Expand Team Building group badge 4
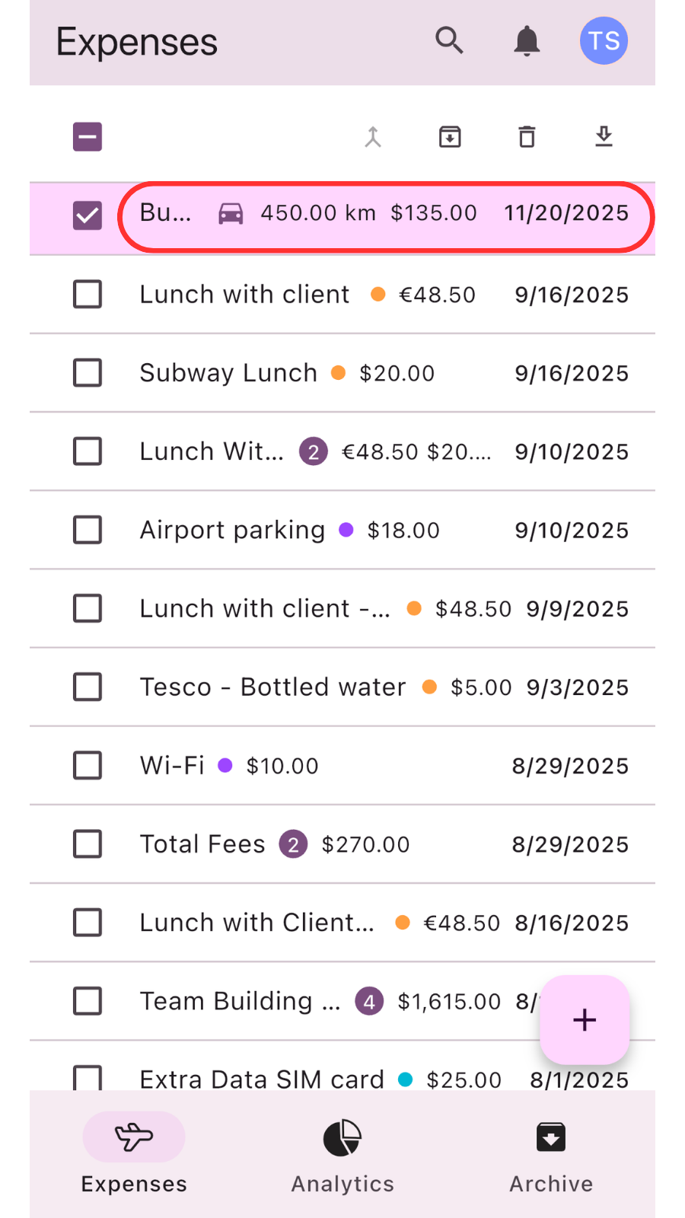 [369, 1001]
